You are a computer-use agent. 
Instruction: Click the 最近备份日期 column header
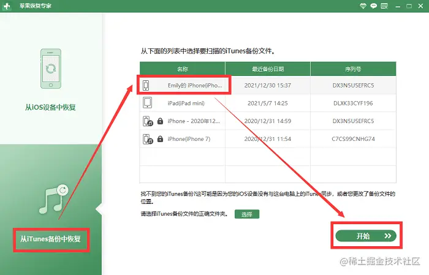268,69
